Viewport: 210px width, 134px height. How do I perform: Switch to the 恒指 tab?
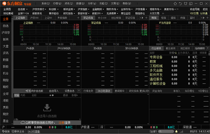coord(163,18)
